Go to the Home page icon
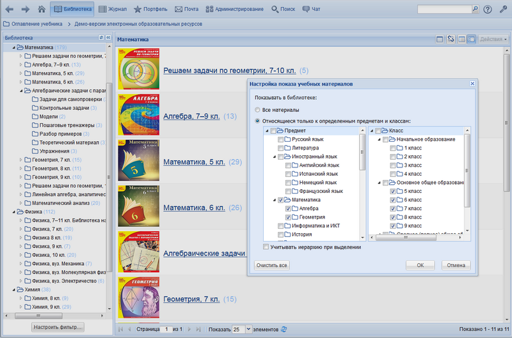Screen dimensions: 512x338 [42, 10]
